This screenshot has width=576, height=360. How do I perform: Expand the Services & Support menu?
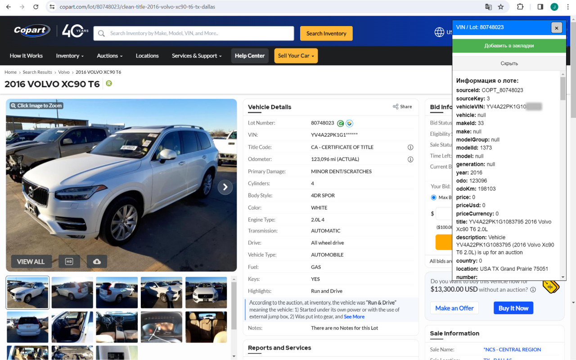[197, 55]
